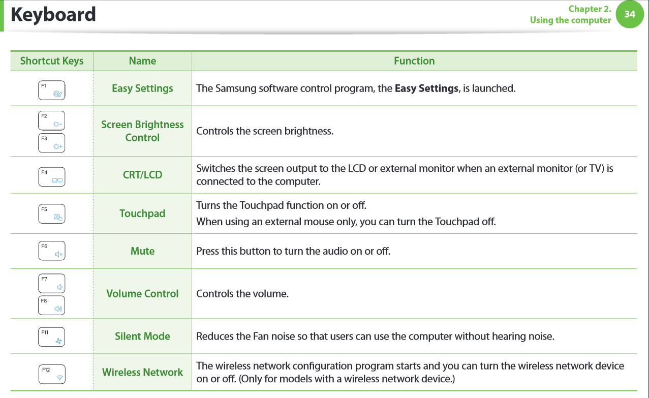Click the Shortcut Keys column header
The width and height of the screenshot is (649, 398).
point(52,61)
